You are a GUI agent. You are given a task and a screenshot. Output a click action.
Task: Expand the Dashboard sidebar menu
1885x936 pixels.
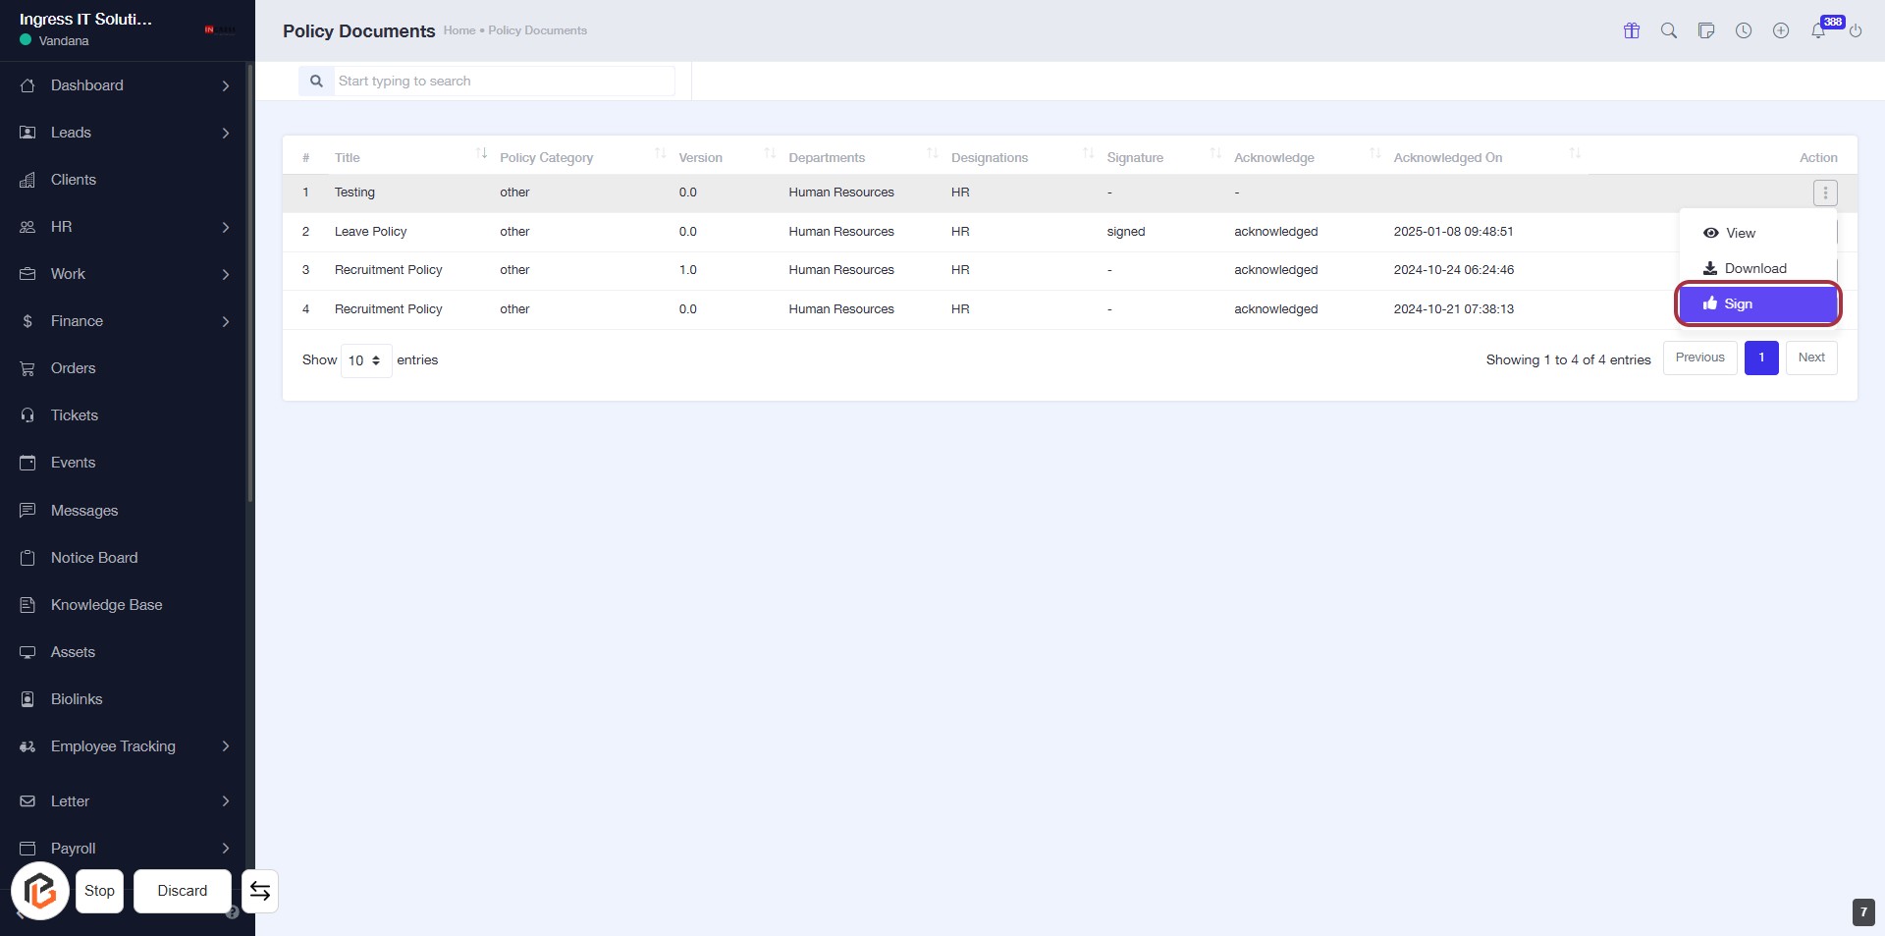(126, 85)
